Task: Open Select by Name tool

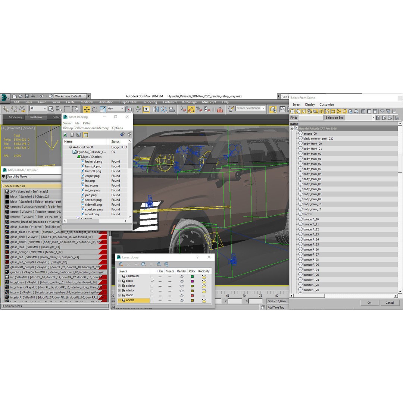Action: coord(59,109)
